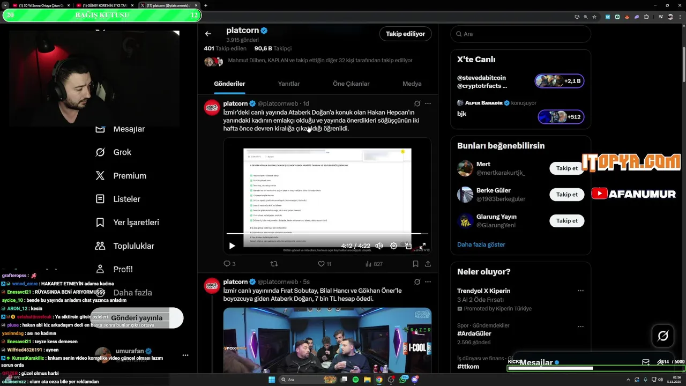Viewport: 686px width, 386px height.
Task: Select the Yanıtlar tab
Action: pos(289,84)
